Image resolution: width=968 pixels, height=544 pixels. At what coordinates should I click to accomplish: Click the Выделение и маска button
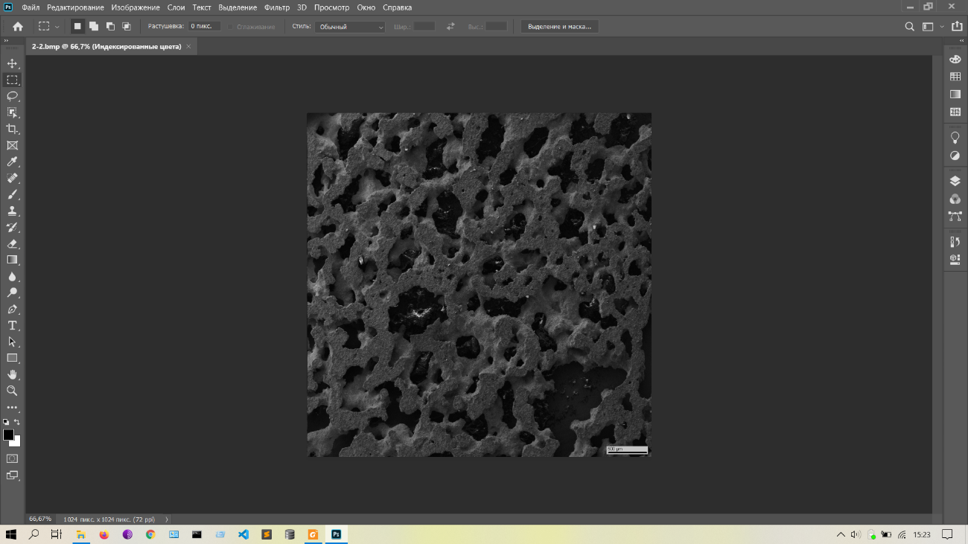pyautogui.click(x=559, y=27)
